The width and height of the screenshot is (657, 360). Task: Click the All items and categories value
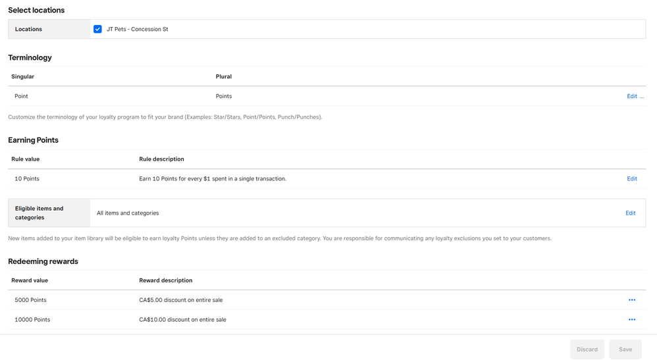pos(128,213)
